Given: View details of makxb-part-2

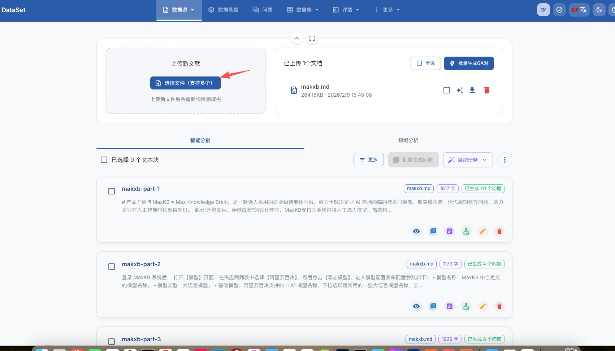Looking at the screenshot, I should [x=416, y=306].
